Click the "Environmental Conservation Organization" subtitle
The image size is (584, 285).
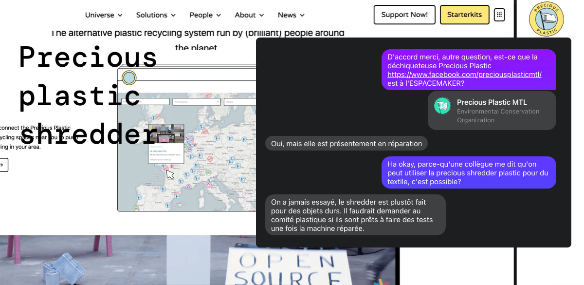pyautogui.click(x=498, y=115)
